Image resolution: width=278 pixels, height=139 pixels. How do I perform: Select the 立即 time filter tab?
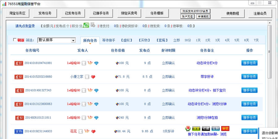177,40
